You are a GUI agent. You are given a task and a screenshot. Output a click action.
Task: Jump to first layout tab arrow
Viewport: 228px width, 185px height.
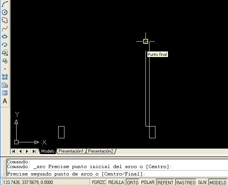[14, 151]
